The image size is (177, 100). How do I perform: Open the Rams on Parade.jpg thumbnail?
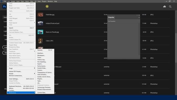point(40,32)
